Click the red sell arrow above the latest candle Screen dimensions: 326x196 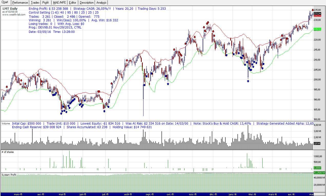pos(312,10)
